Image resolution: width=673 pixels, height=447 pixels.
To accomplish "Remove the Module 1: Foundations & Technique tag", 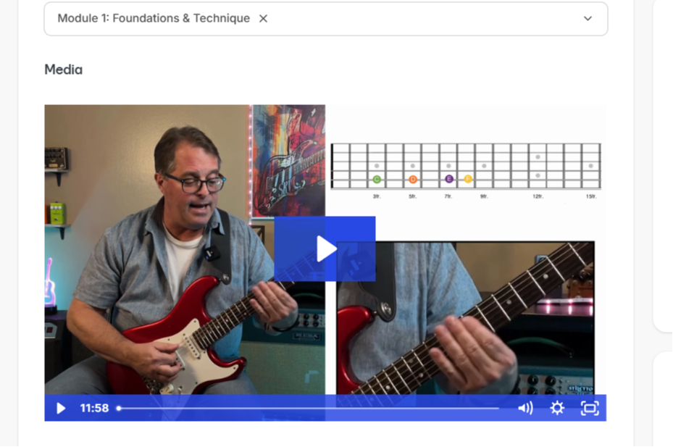I will [x=263, y=18].
